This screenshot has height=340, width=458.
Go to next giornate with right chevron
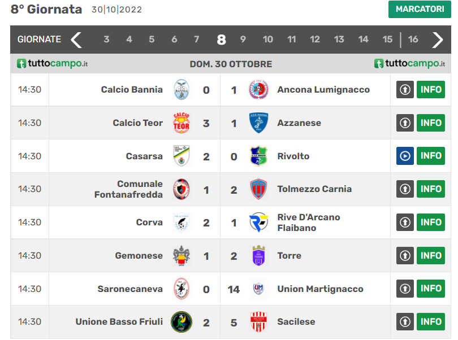tap(438, 40)
